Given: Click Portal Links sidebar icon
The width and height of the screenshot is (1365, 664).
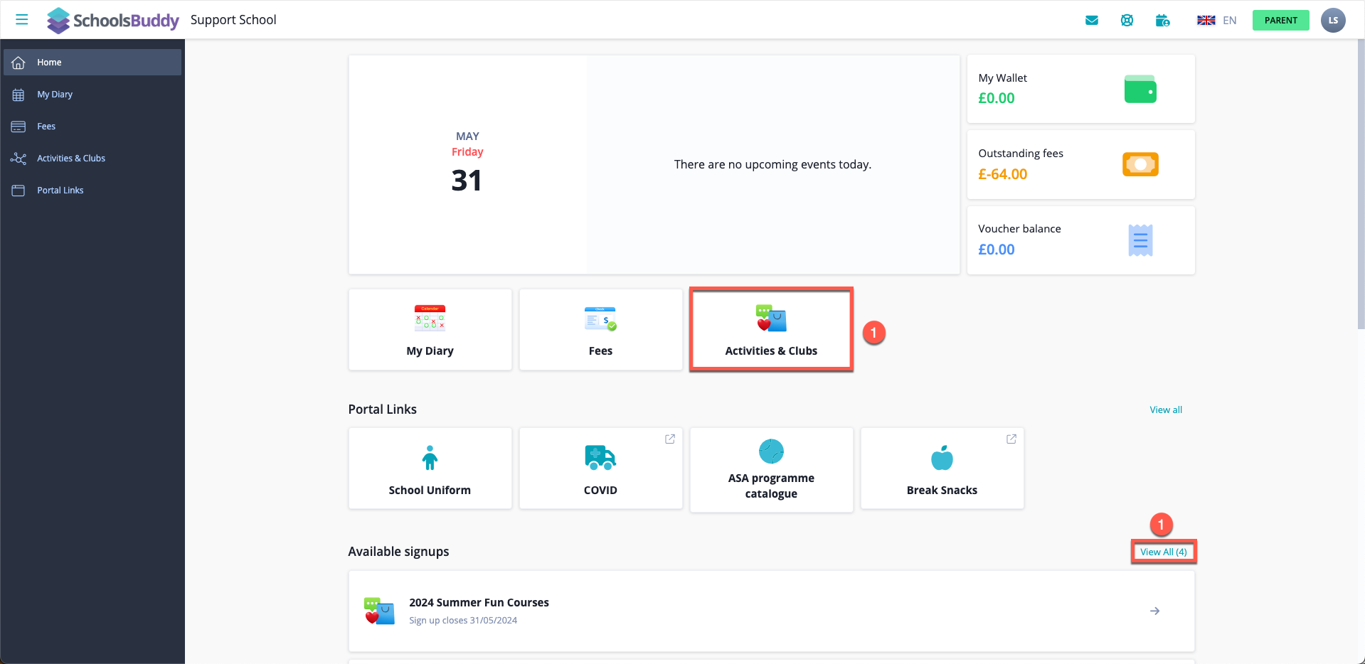Looking at the screenshot, I should click(18, 191).
